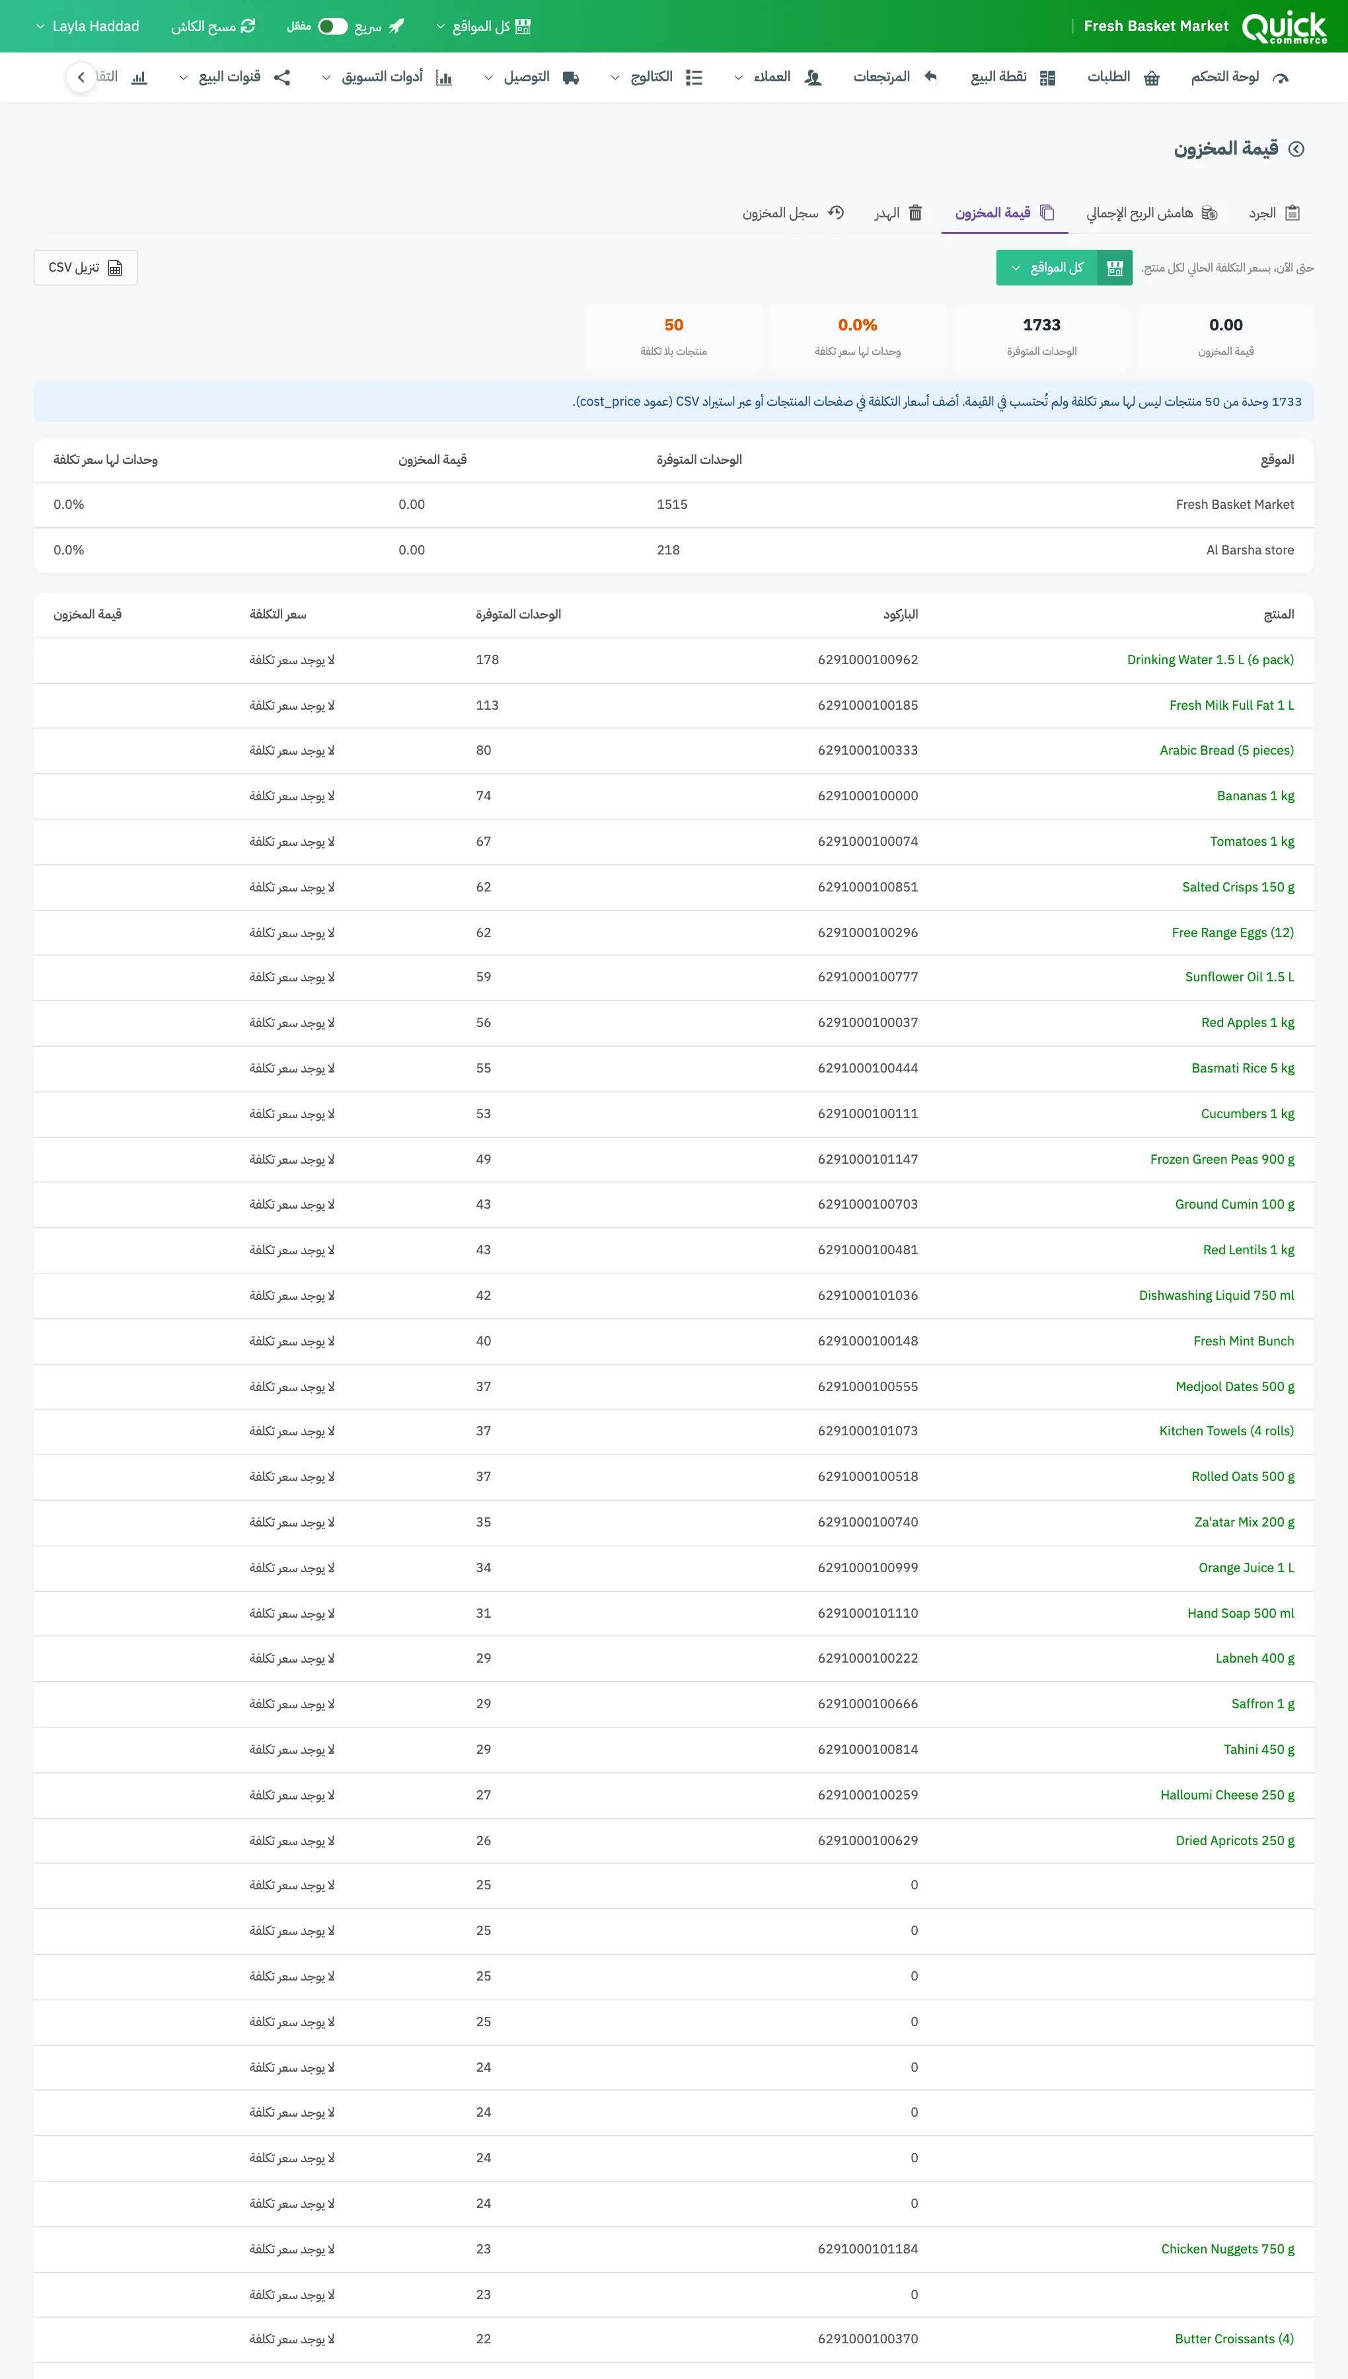Screen dimensions: 1348x2379
Task: Expand the قنوات البيع sales channels menu
Action: tap(235, 77)
